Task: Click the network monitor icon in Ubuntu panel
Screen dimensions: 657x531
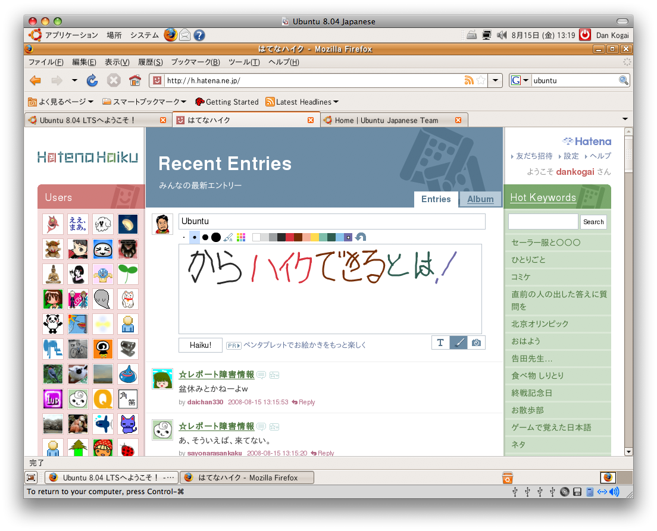Action: 486,35
